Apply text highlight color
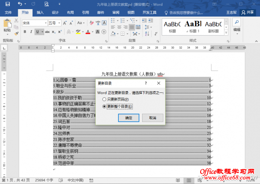The width and height of the screenshot is (260, 184). point(78,32)
